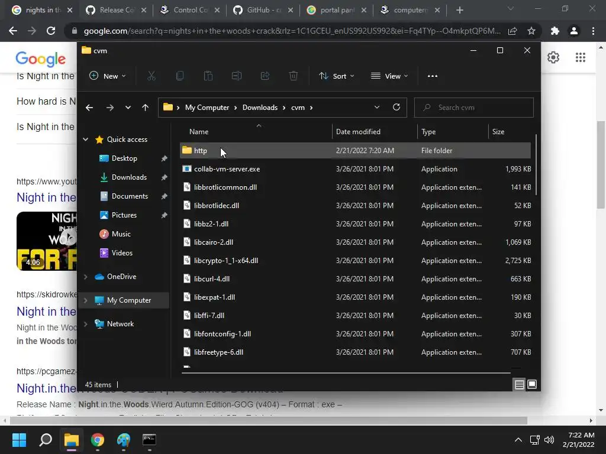Select Documents in the sidebar
Screen dimensions: 606x454
click(130, 196)
